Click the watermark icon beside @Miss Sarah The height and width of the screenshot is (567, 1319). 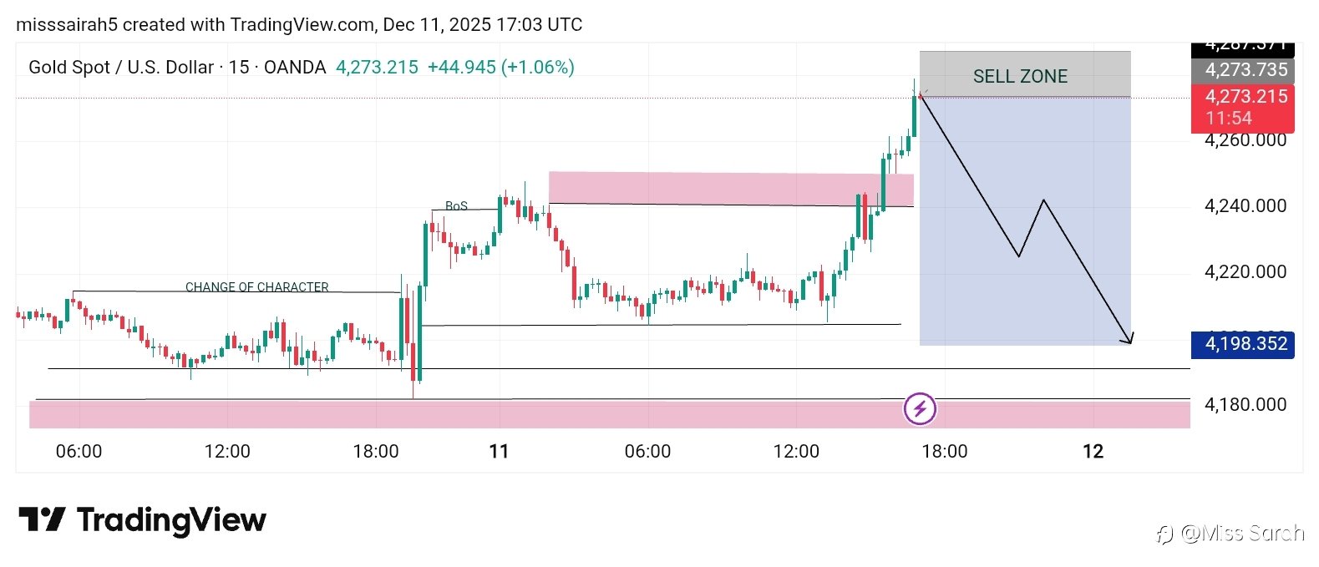click(1164, 534)
